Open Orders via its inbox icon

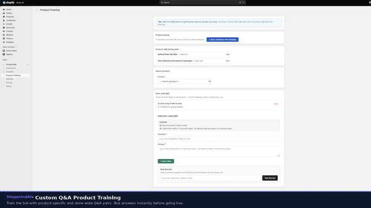[4, 13]
